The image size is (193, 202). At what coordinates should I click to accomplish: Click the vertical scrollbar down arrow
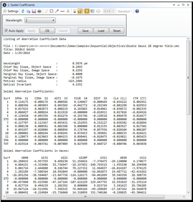(x=189, y=192)
